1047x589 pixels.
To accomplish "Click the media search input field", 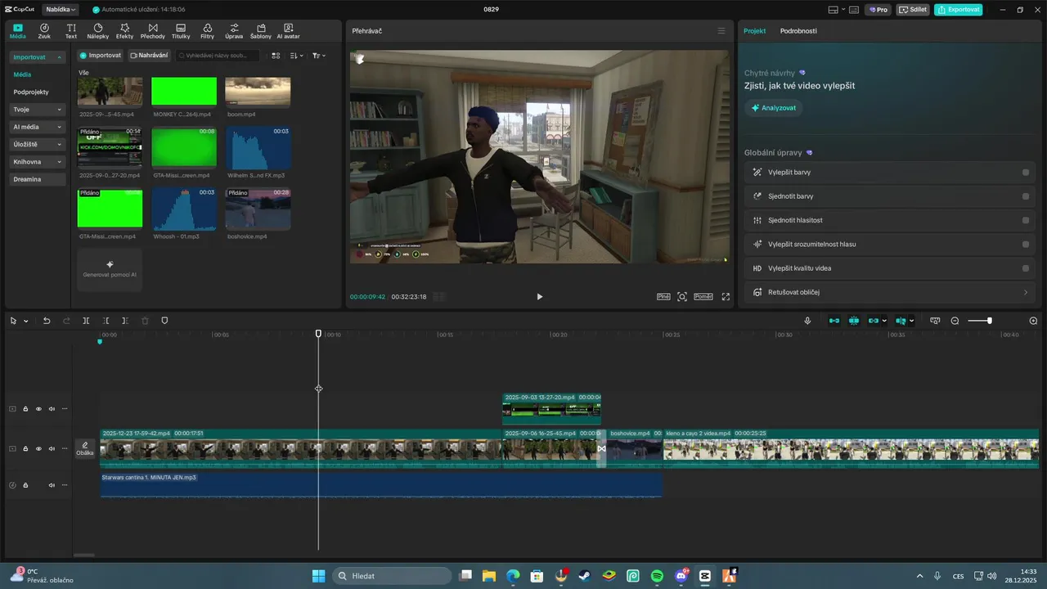I will 218,56.
